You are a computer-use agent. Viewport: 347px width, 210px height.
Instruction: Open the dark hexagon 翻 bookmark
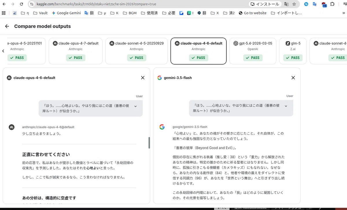(202, 13)
